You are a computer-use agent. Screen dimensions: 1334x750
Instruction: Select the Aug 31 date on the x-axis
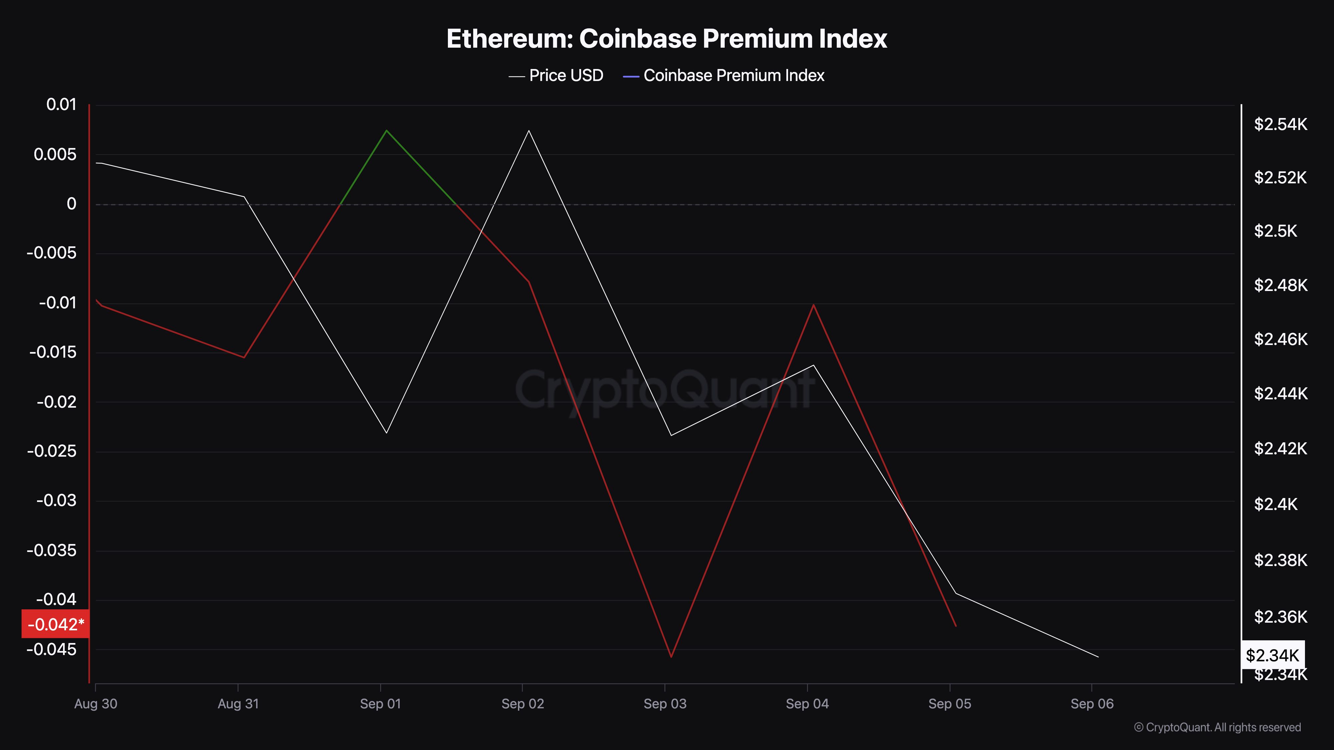pyautogui.click(x=238, y=704)
